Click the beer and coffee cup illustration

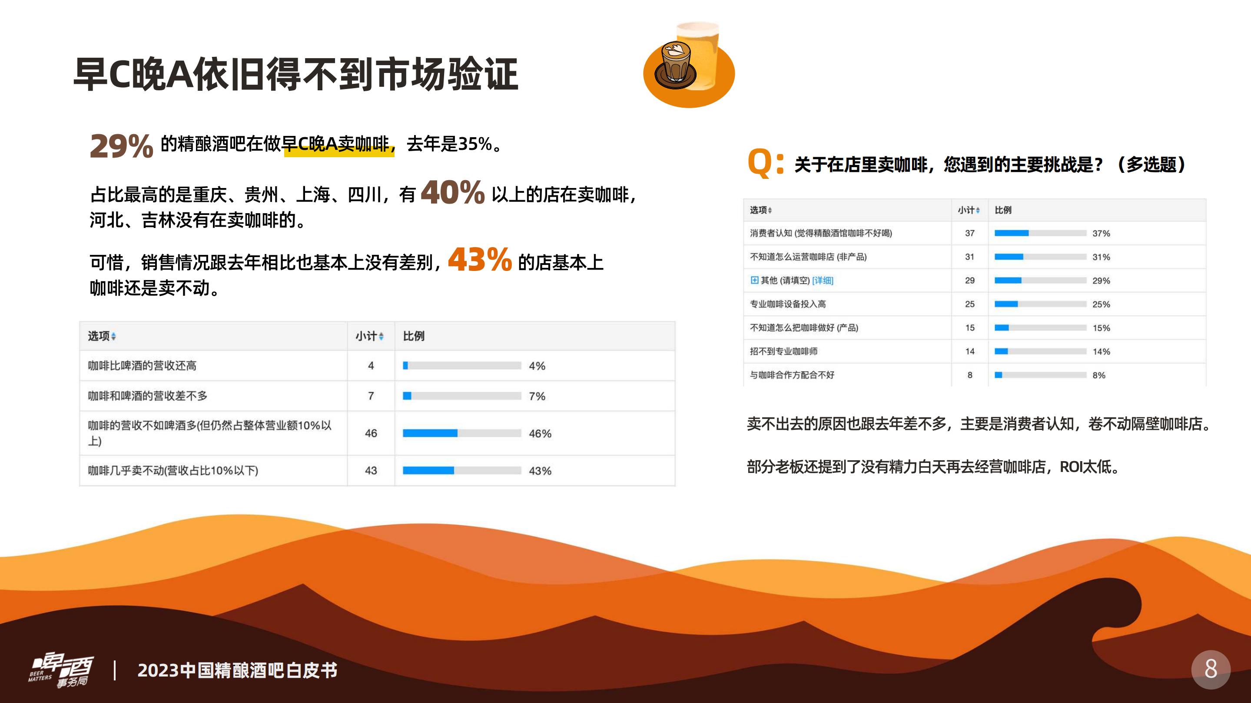tap(688, 66)
